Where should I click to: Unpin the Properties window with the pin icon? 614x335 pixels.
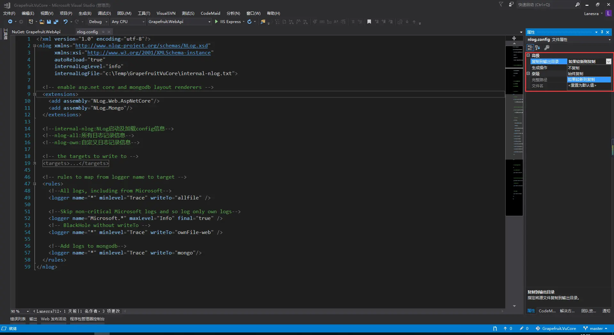[602, 32]
